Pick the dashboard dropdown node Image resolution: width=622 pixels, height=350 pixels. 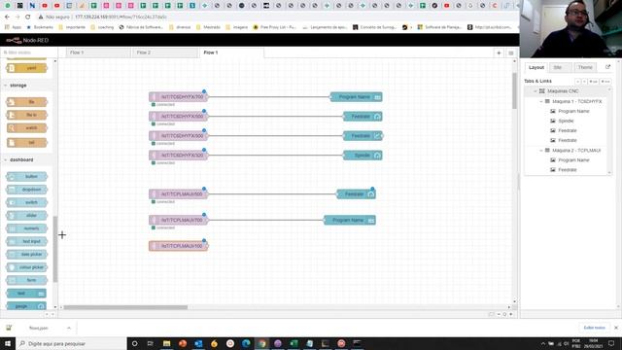click(27, 190)
